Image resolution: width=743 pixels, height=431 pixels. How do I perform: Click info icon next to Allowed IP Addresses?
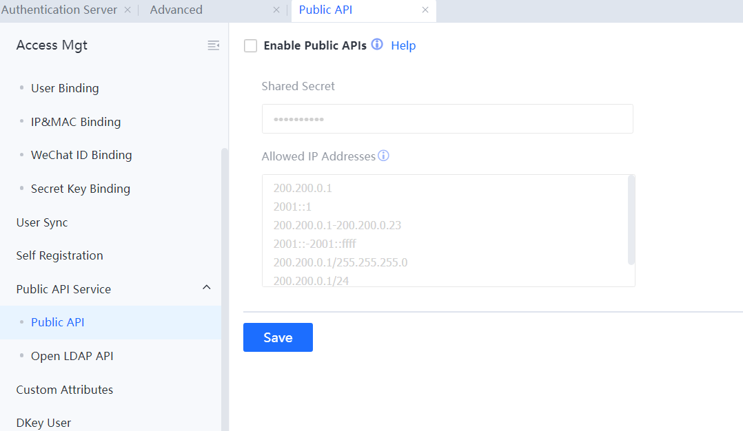coord(384,156)
